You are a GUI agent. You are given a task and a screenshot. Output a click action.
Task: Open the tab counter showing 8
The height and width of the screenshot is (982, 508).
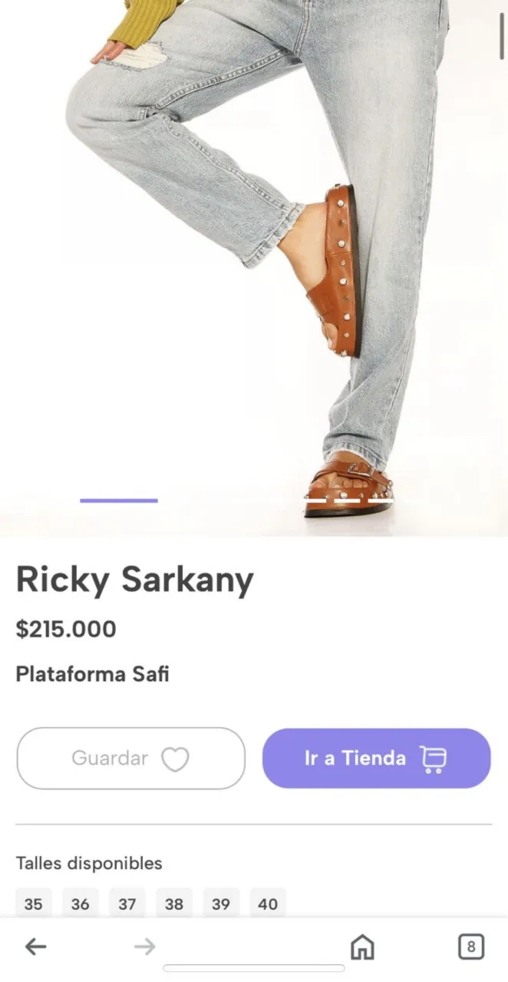472,946
